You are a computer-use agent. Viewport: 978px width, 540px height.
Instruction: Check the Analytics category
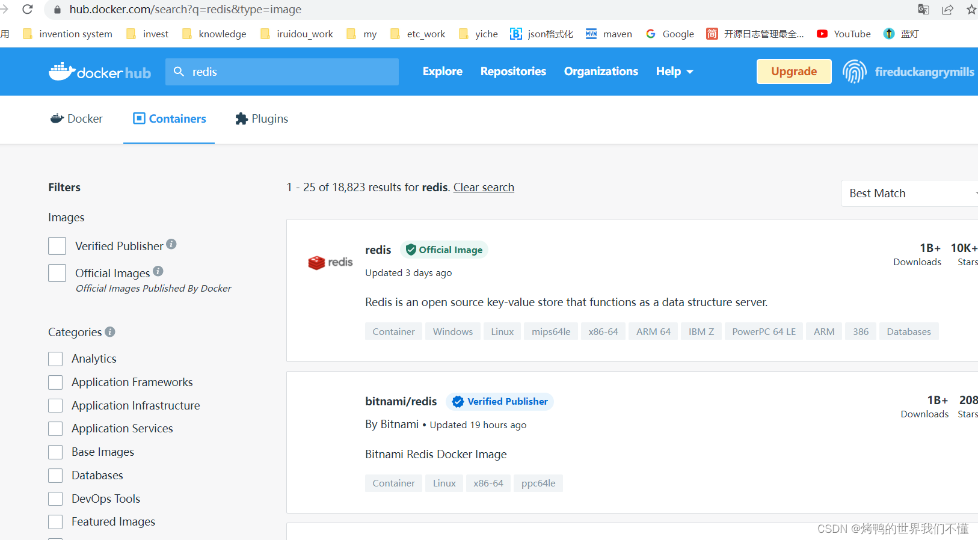(x=55, y=359)
